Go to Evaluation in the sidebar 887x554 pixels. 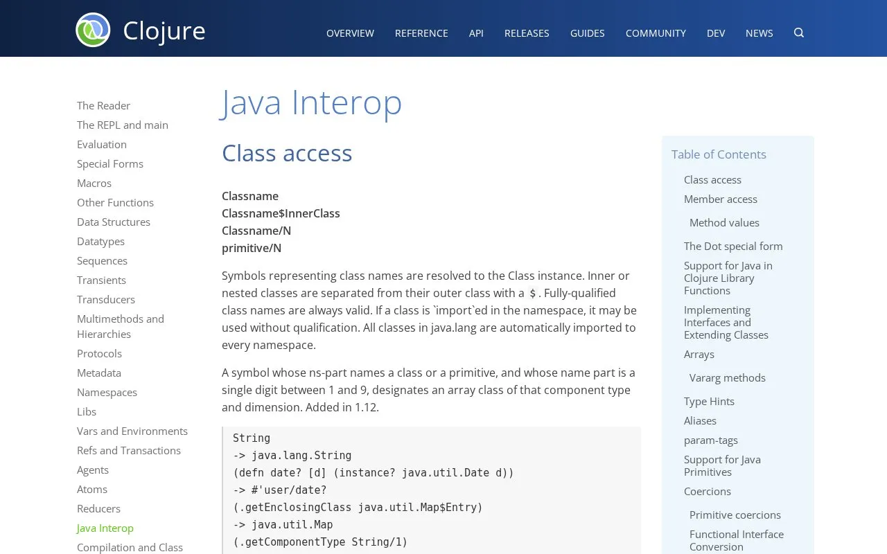click(102, 144)
